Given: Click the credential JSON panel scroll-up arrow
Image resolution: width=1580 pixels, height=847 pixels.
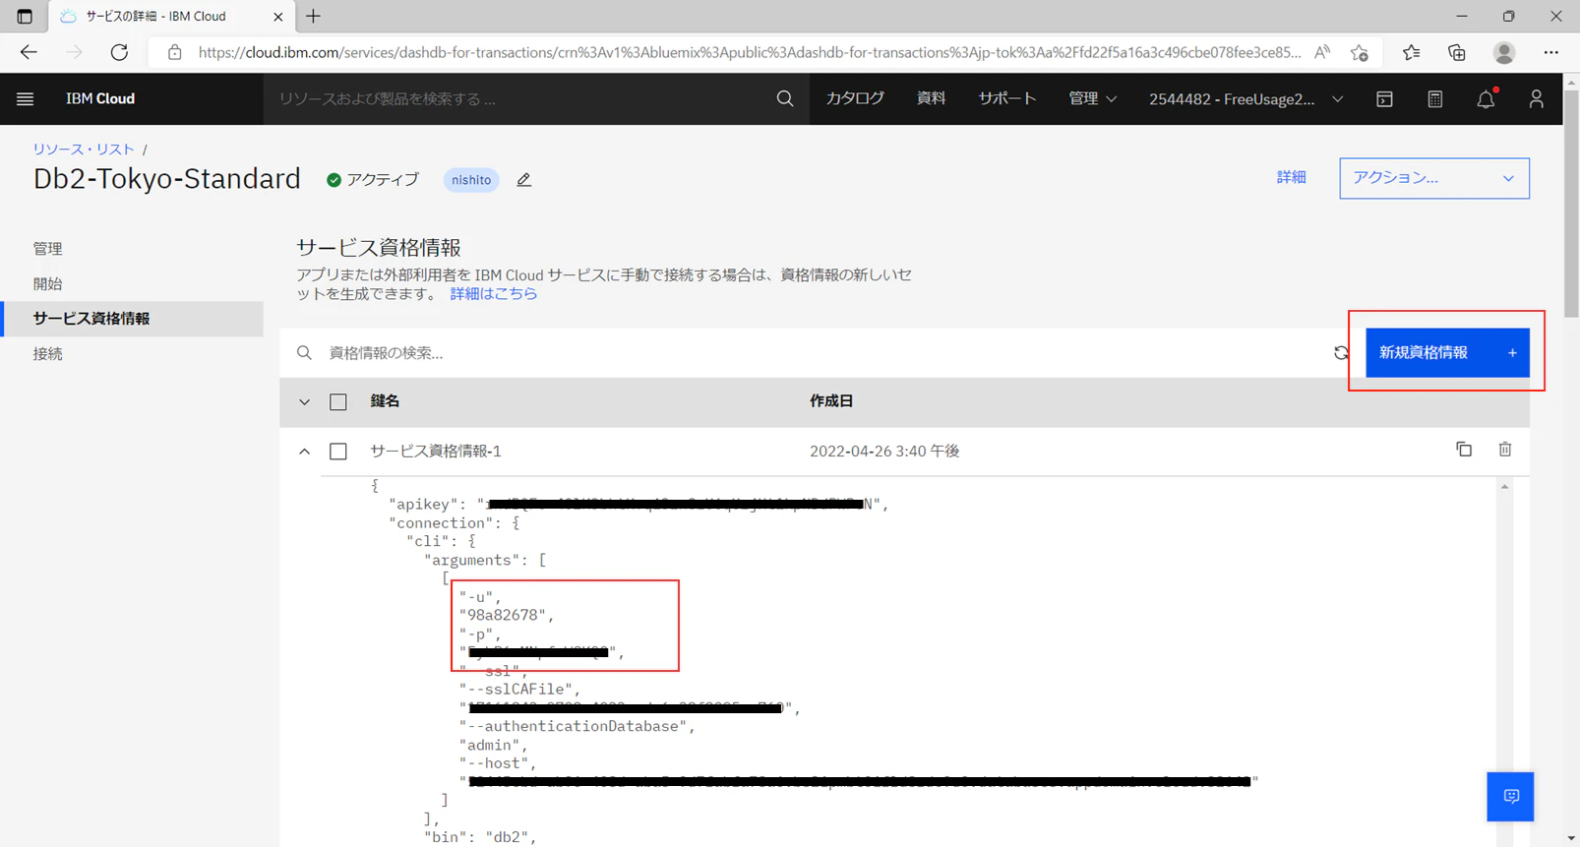Looking at the screenshot, I should pos(1504,487).
